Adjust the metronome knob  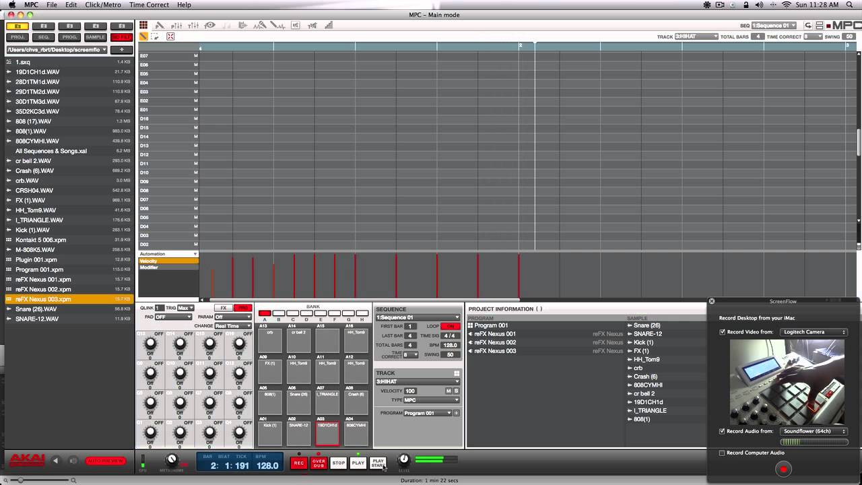[172, 459]
